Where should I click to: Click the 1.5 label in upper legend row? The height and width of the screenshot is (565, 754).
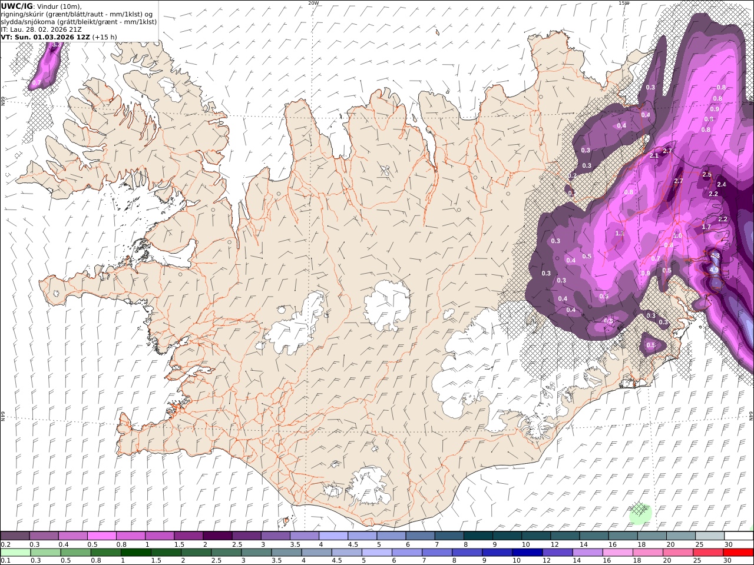(179, 544)
